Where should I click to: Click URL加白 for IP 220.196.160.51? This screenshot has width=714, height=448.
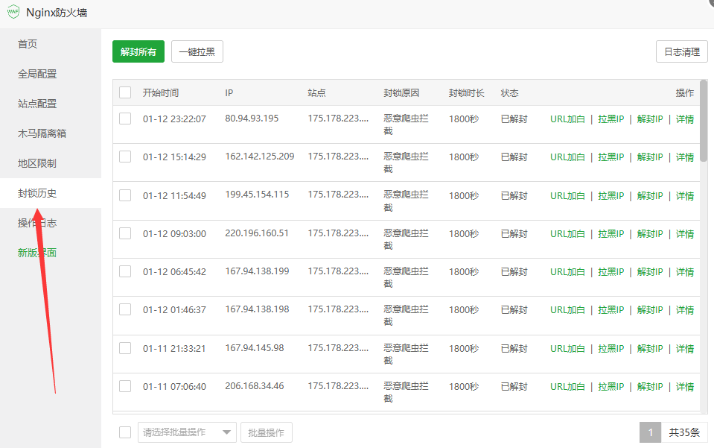567,234
